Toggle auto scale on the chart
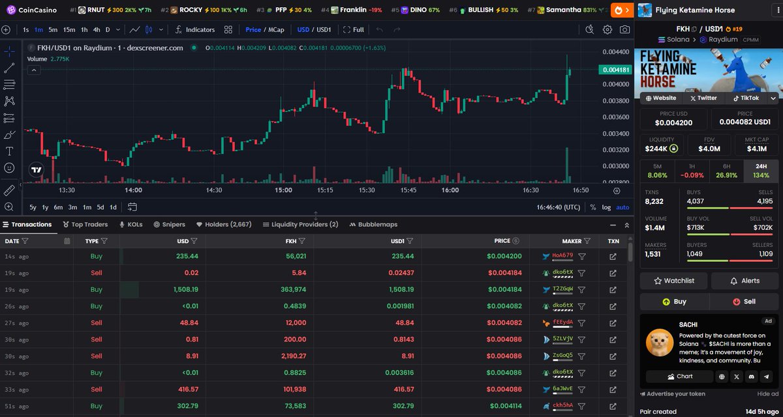 pyautogui.click(x=622, y=207)
